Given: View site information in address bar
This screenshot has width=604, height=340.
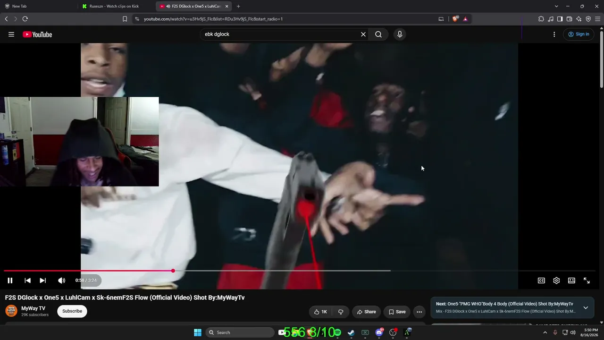Looking at the screenshot, I should (137, 19).
